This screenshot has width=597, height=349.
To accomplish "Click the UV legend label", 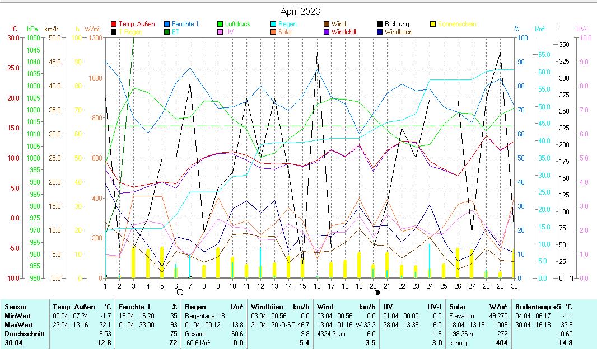I will click(x=230, y=32).
